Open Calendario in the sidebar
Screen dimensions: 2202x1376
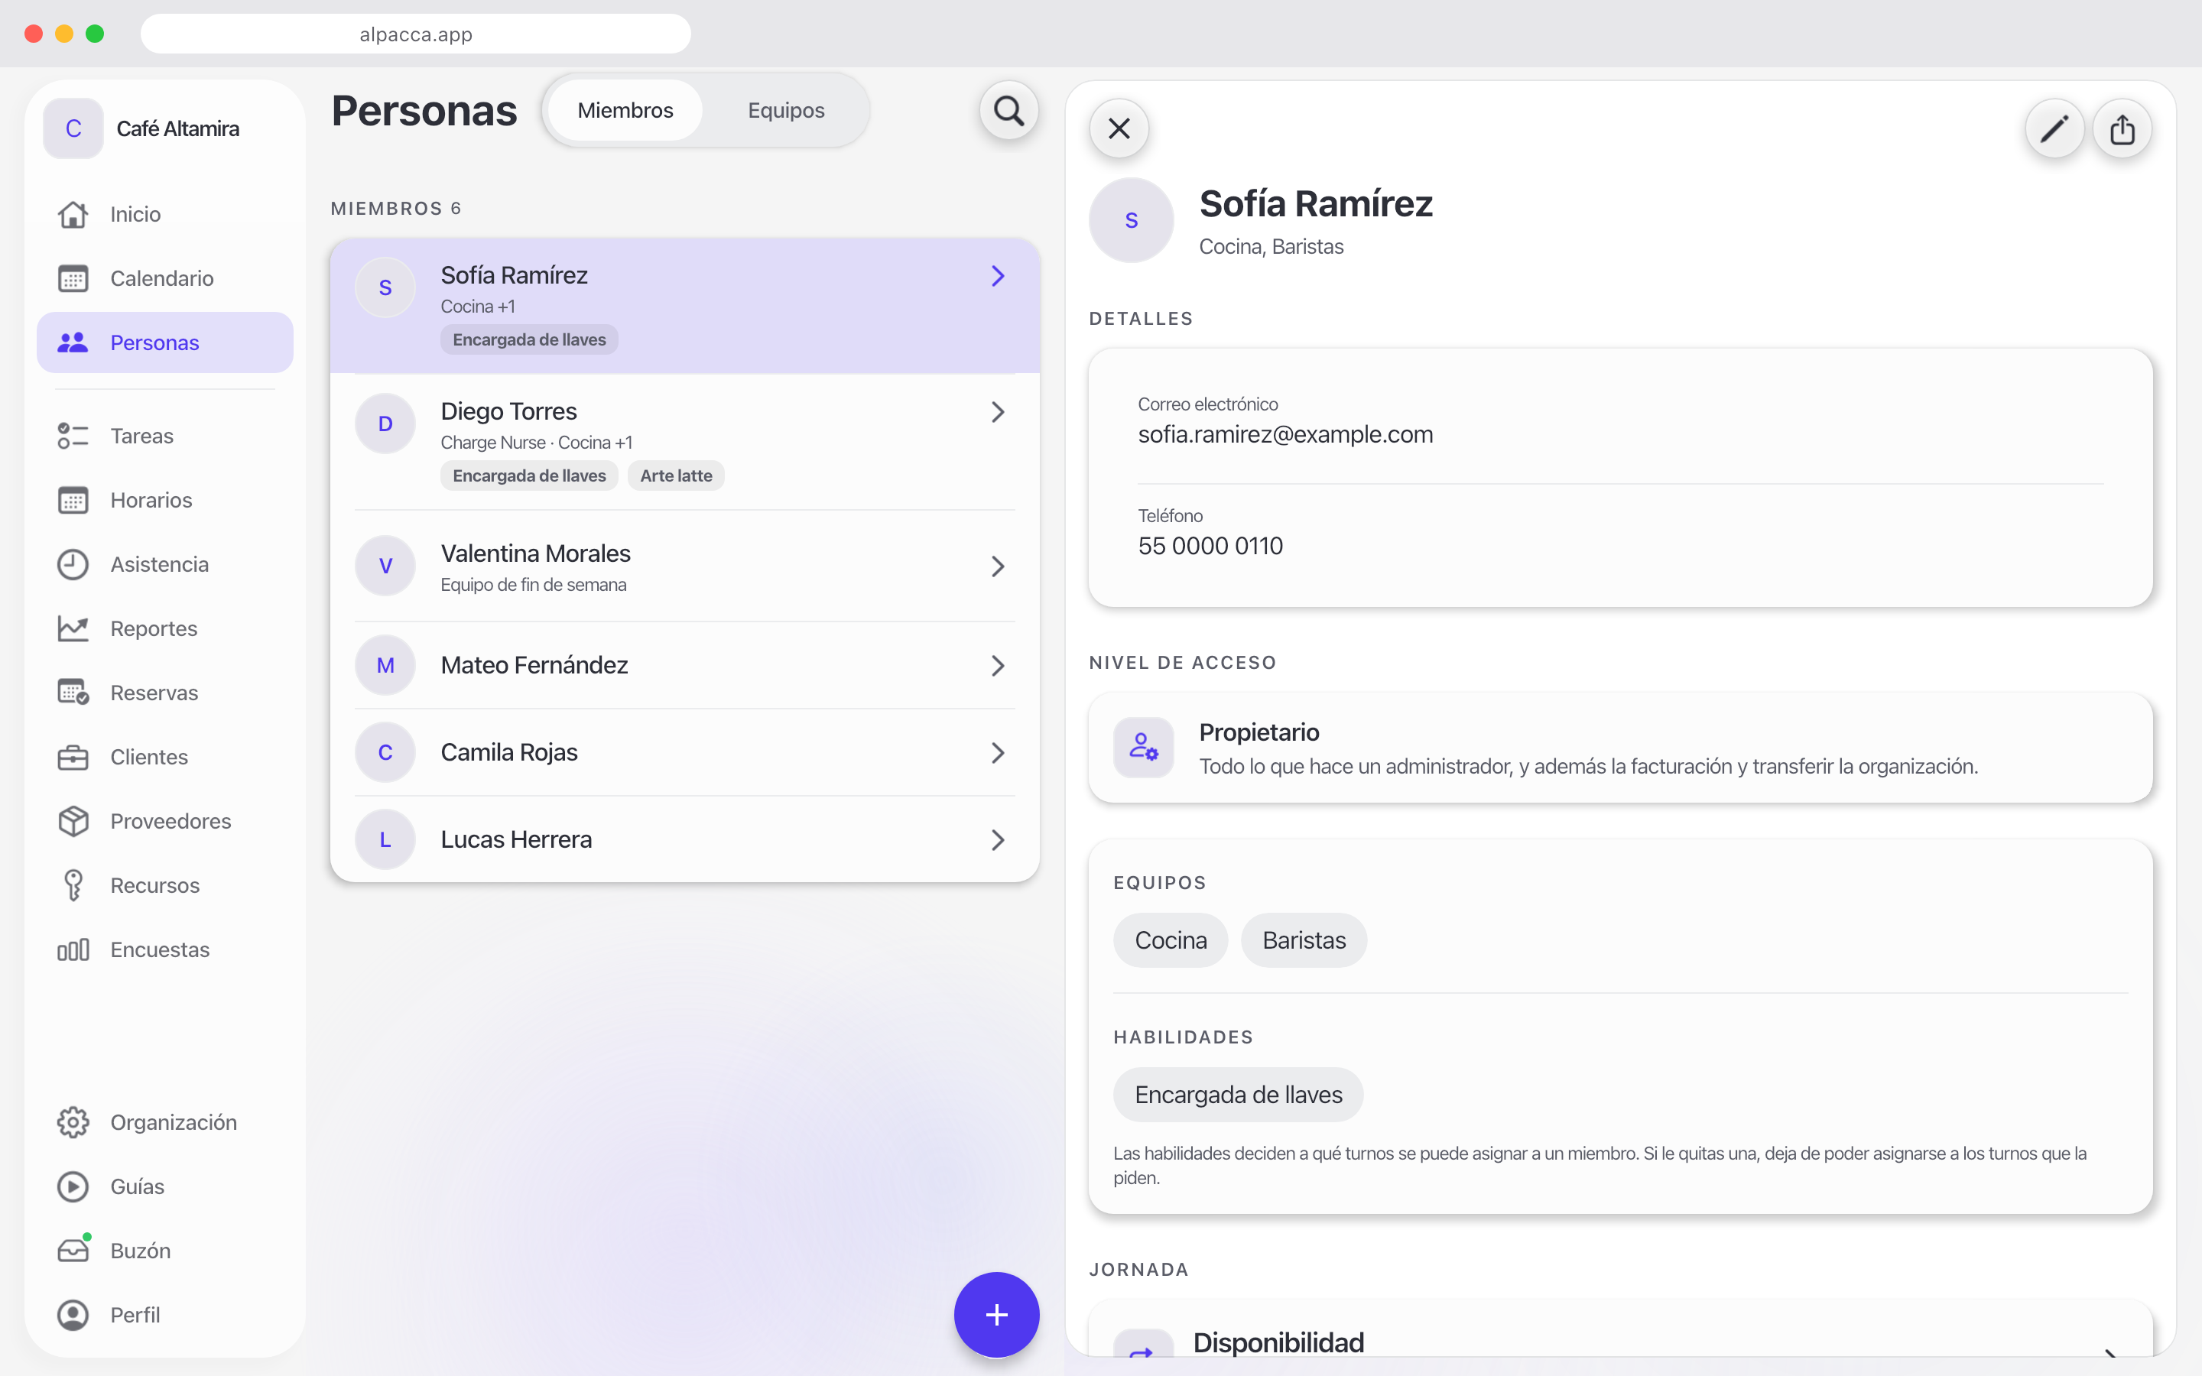(x=164, y=278)
